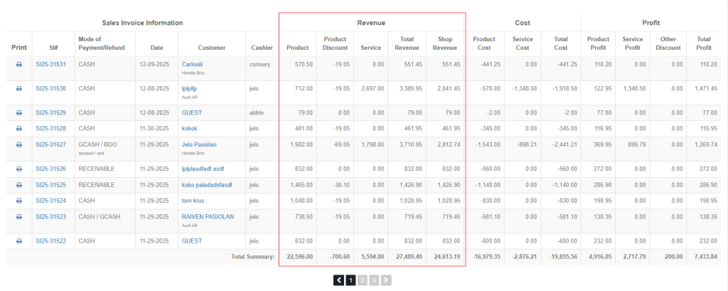Screen dimensions: 728x291
Task: Click print icon for invoice SI25-31531
Action: click(19, 64)
